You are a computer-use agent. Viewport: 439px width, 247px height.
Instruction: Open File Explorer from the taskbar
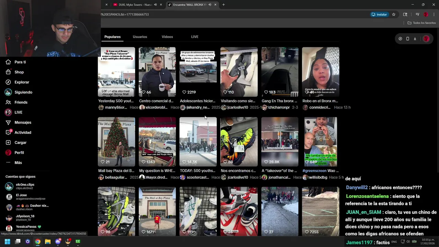(x=48, y=242)
